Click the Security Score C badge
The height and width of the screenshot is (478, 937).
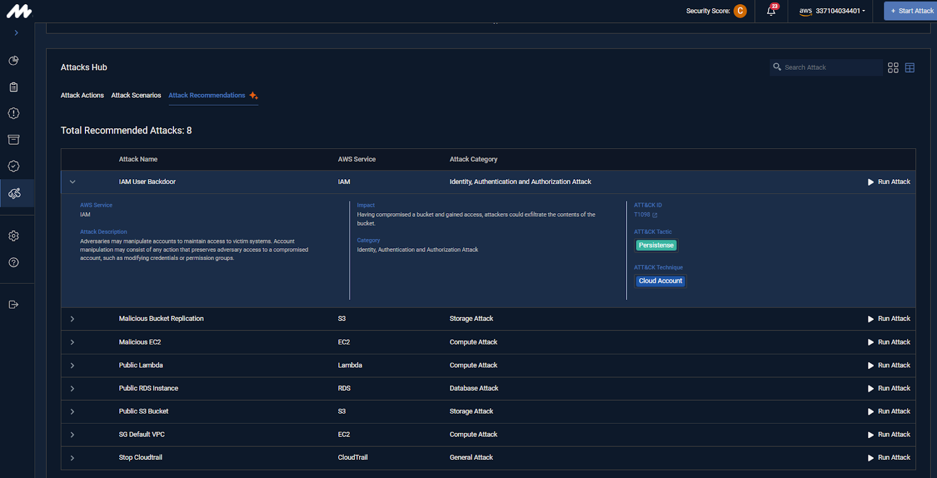[x=740, y=11]
